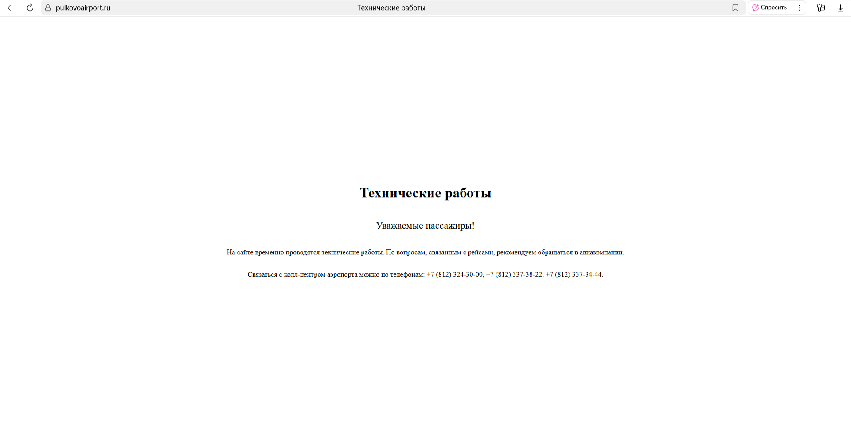Click the bold Технические работы page heading

click(x=425, y=193)
